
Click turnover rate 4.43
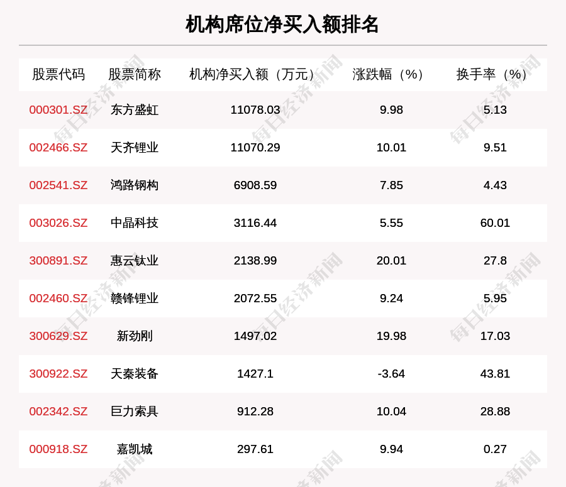tap(495, 185)
